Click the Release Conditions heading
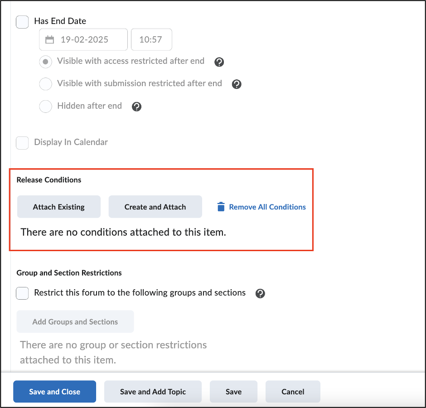 click(49, 180)
